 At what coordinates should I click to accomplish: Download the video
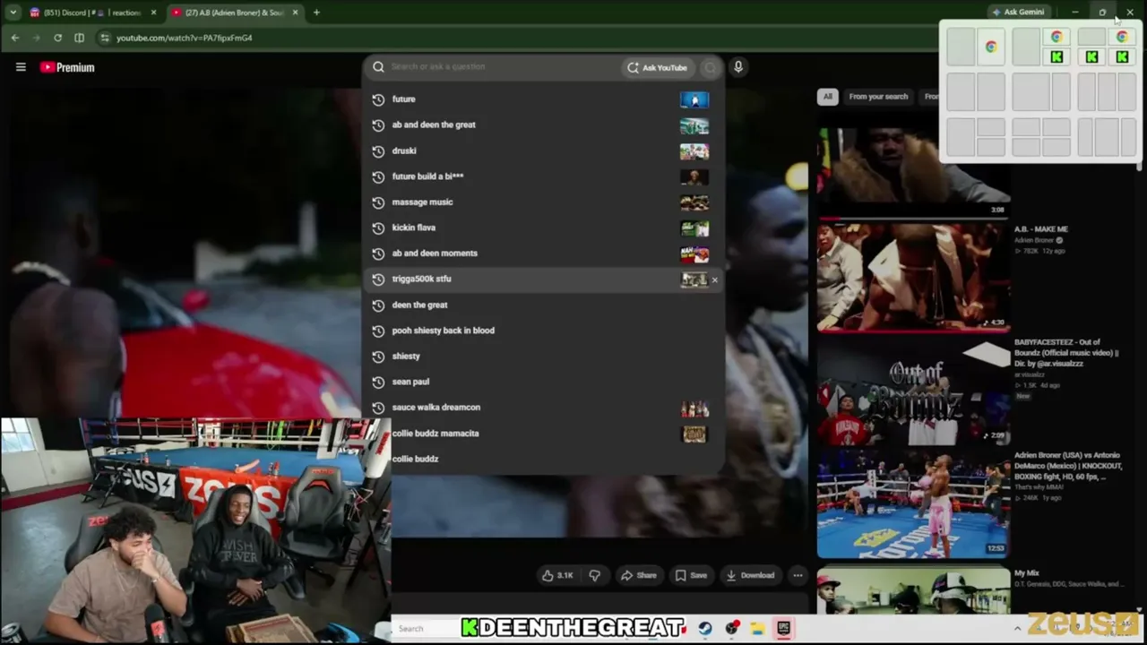750,575
